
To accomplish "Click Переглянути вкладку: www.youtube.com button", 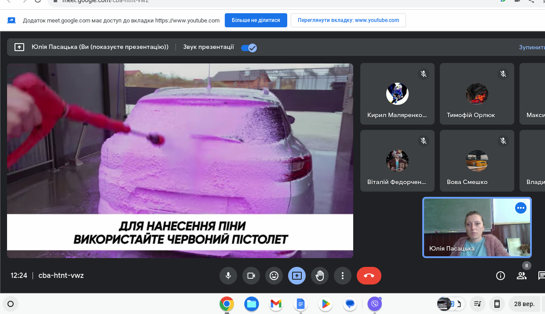I will [348, 20].
